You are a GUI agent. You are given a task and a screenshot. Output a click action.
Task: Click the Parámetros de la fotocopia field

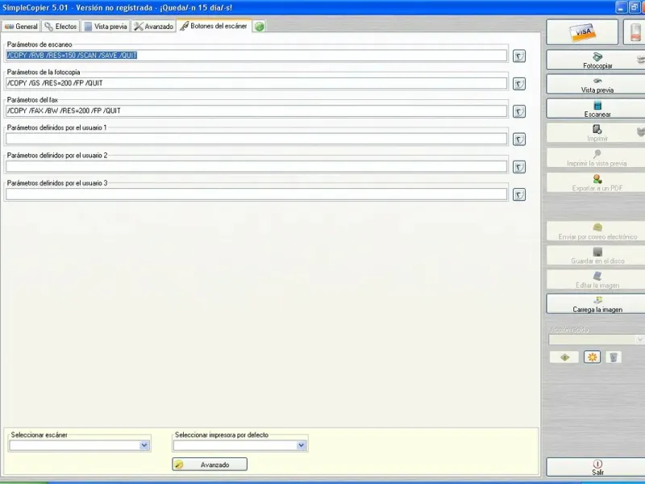tap(256, 83)
